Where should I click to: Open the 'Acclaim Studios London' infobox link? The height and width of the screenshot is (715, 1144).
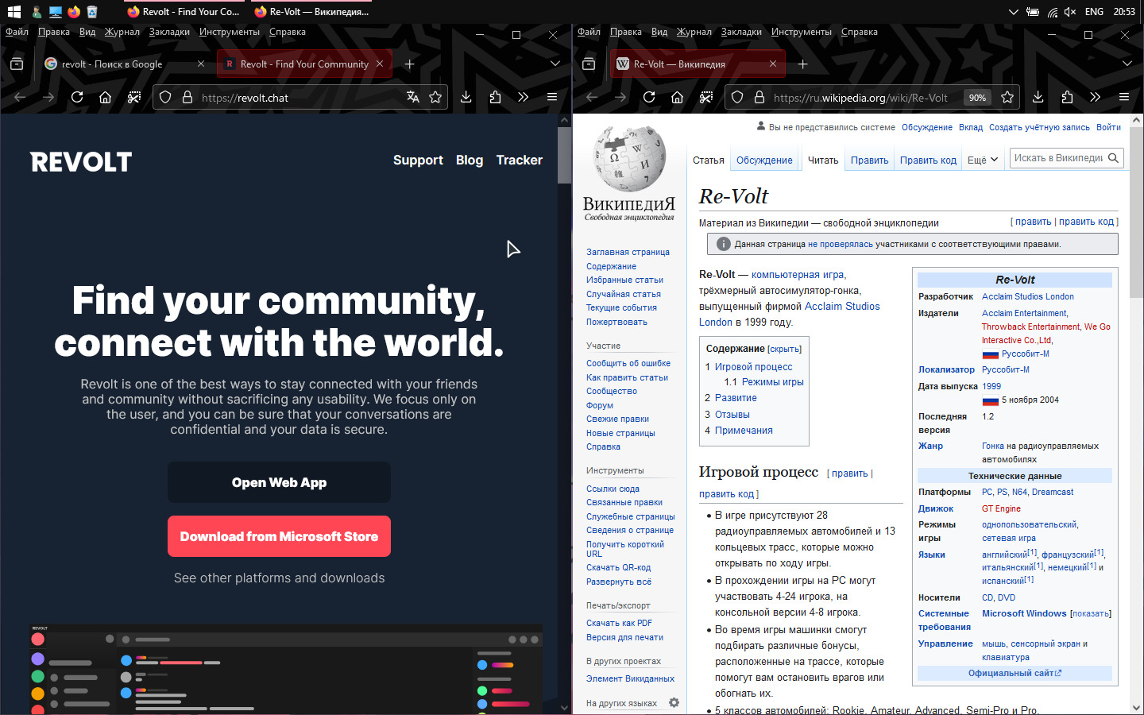click(1028, 296)
